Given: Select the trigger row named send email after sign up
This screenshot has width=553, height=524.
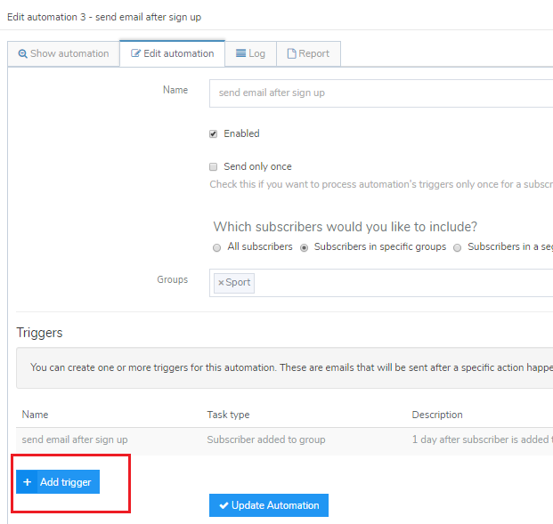Looking at the screenshot, I should (75, 439).
